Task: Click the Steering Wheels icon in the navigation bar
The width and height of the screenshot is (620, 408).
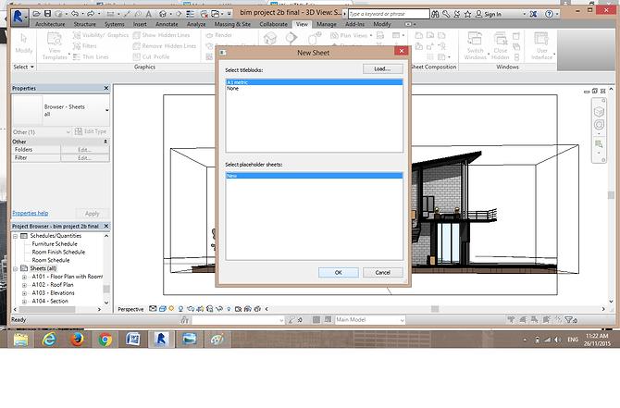Action: pyautogui.click(x=599, y=125)
